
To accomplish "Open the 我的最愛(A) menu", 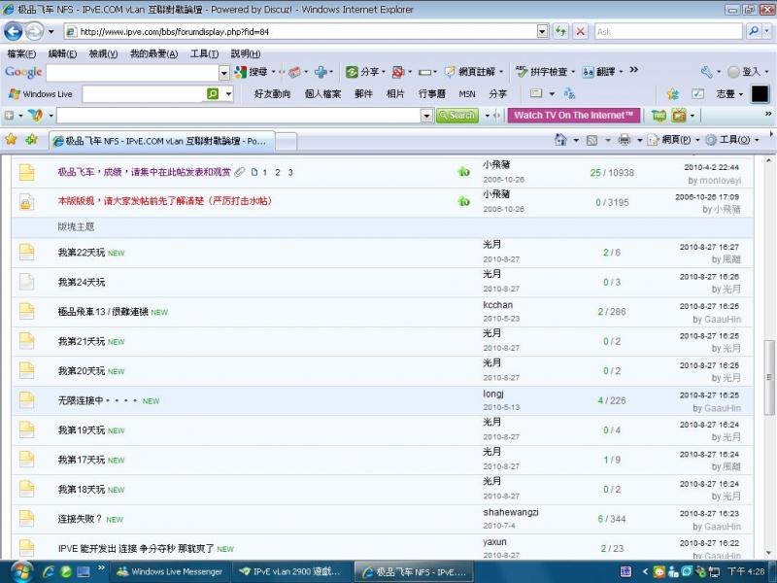I will click(153, 53).
